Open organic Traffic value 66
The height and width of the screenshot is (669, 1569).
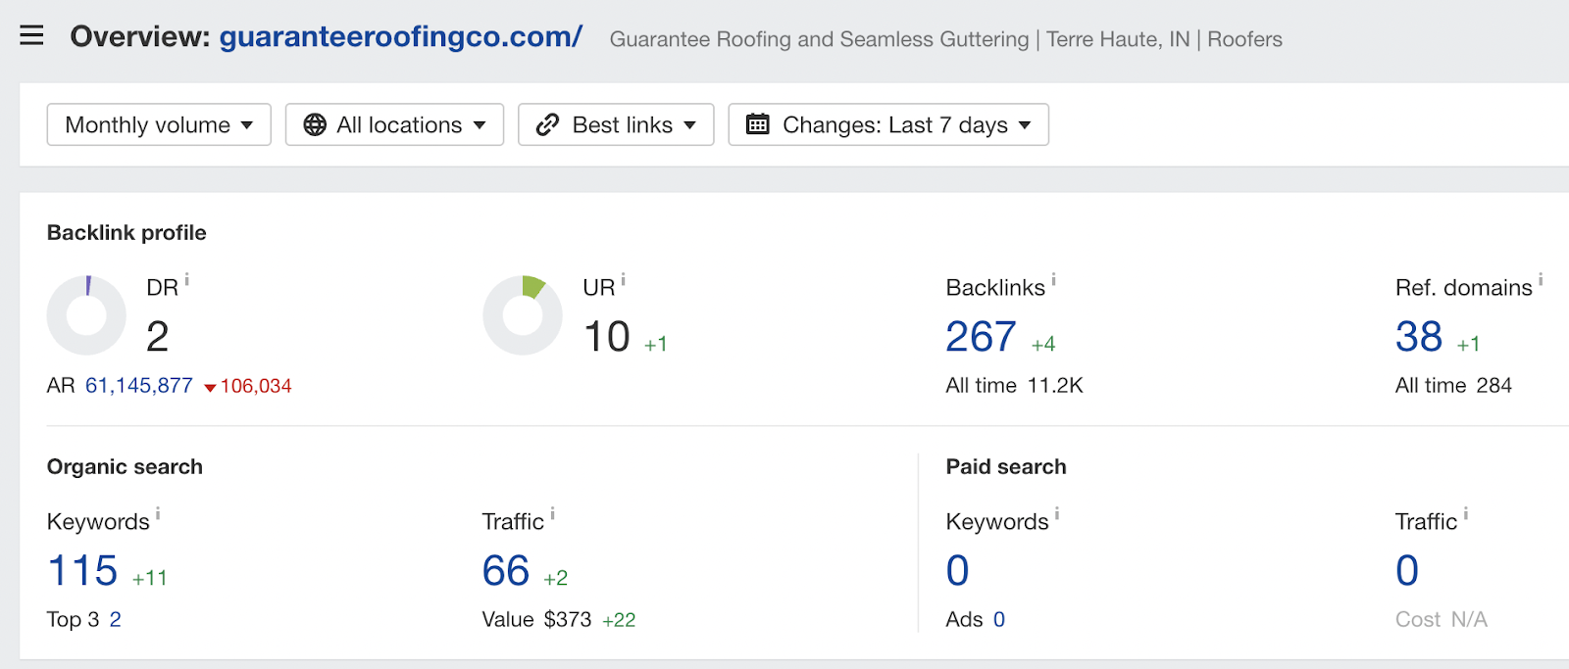[x=506, y=571]
